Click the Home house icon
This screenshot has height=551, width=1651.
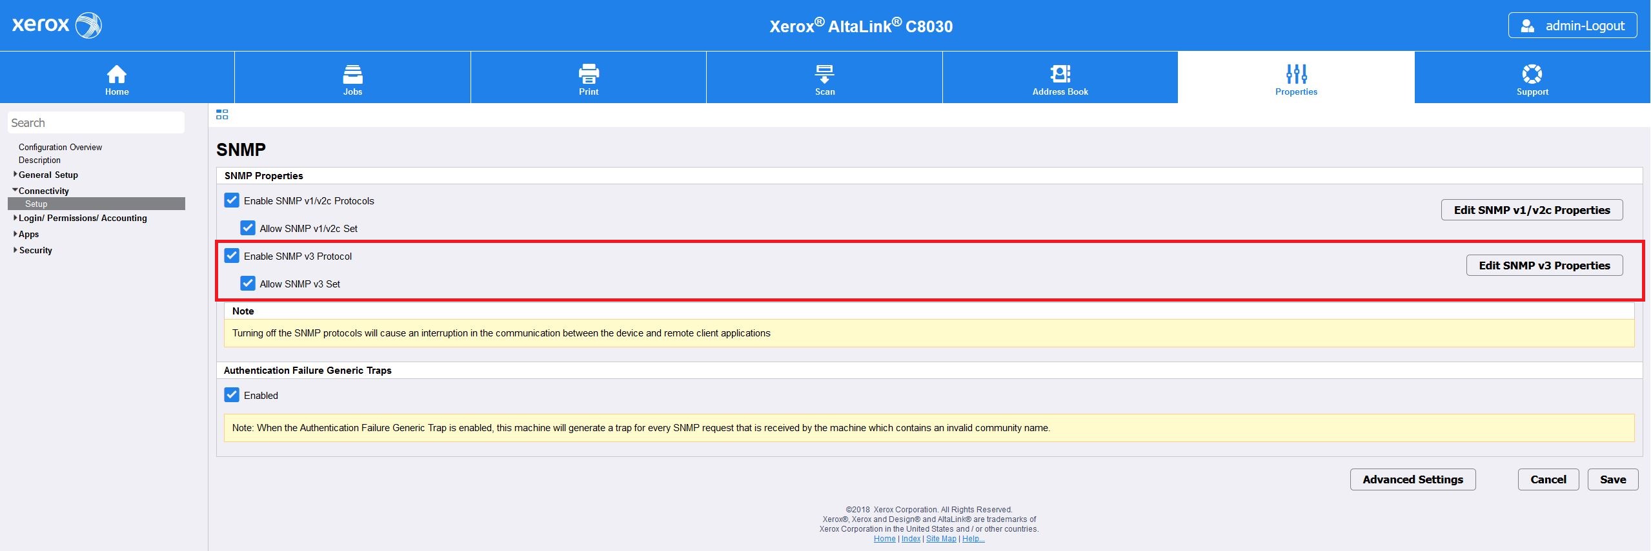click(117, 74)
